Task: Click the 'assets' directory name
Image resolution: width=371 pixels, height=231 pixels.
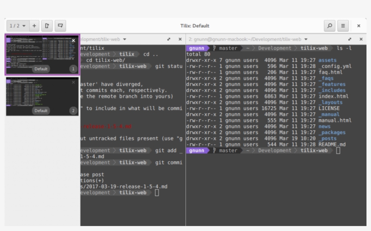Action: click(328, 60)
